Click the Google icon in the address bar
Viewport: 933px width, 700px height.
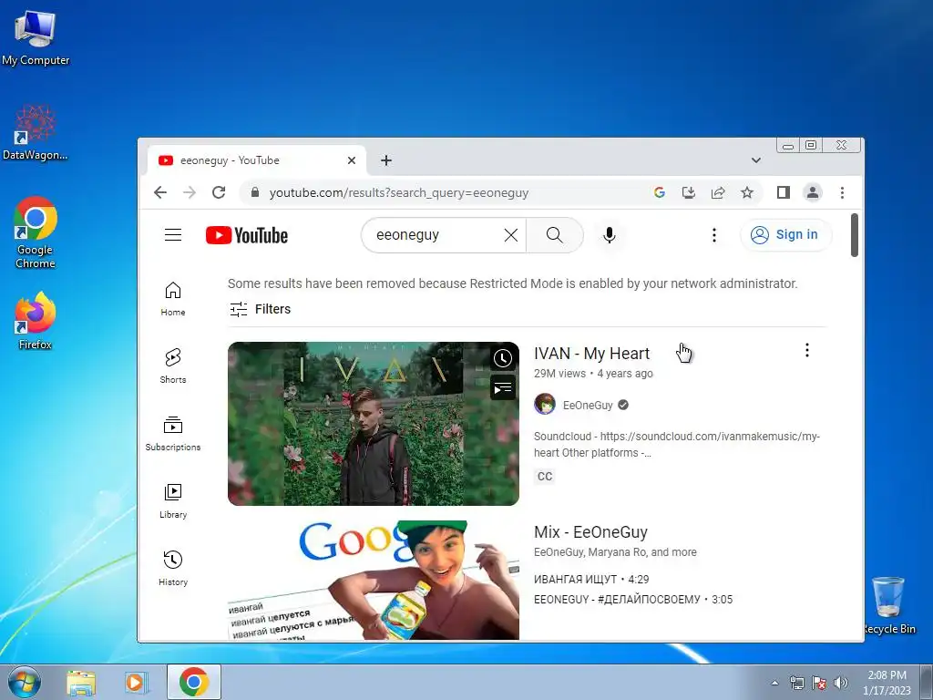(660, 192)
